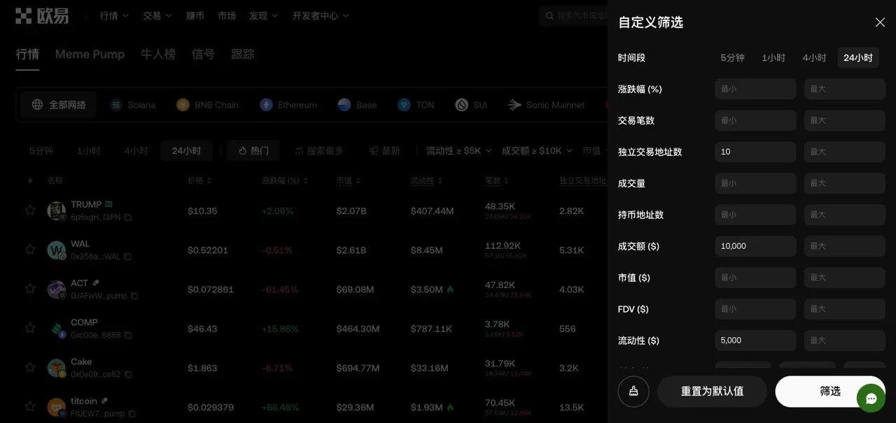This screenshot has height=423, width=896.
Task: Open the 流动性 ≥ $5K filter dropdown
Action: pos(458,150)
